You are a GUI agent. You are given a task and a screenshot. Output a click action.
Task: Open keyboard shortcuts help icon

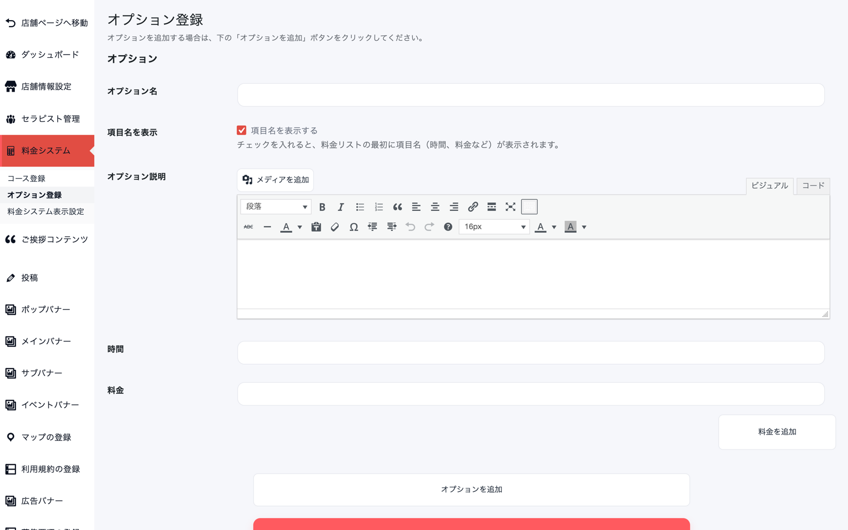[x=448, y=227]
